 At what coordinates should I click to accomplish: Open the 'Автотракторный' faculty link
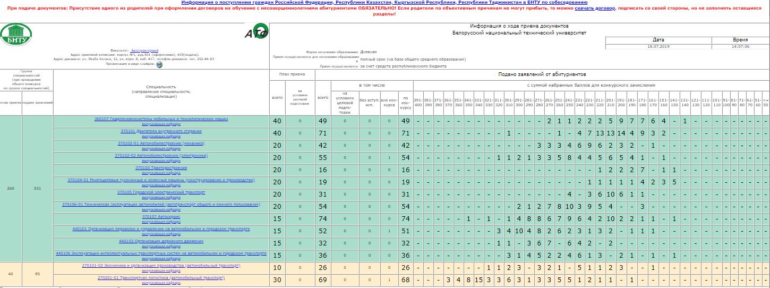145,50
